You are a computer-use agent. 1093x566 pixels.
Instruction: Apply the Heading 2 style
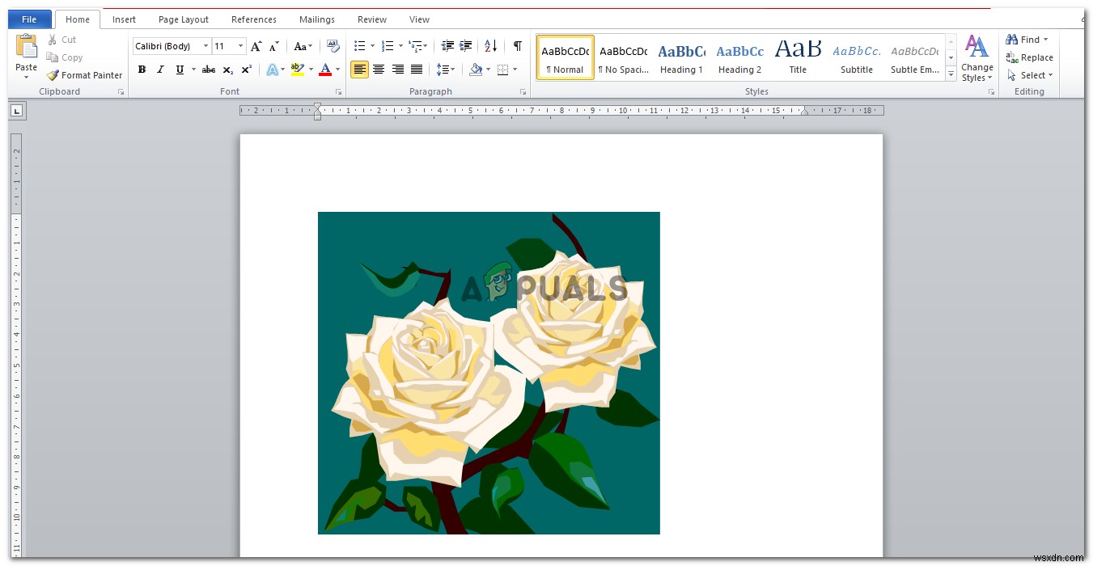pyautogui.click(x=739, y=58)
